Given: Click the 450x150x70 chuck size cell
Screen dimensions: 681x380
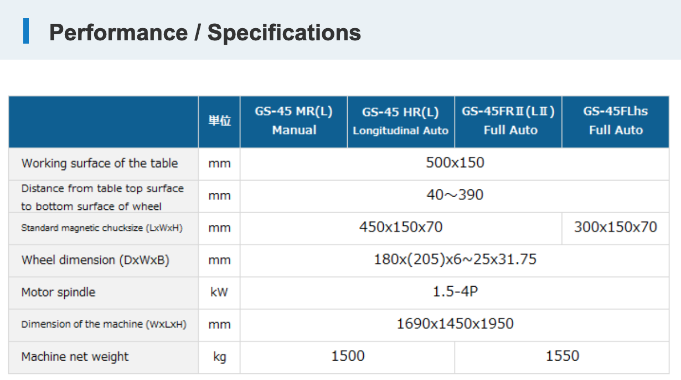Looking at the screenshot, I should [401, 227].
